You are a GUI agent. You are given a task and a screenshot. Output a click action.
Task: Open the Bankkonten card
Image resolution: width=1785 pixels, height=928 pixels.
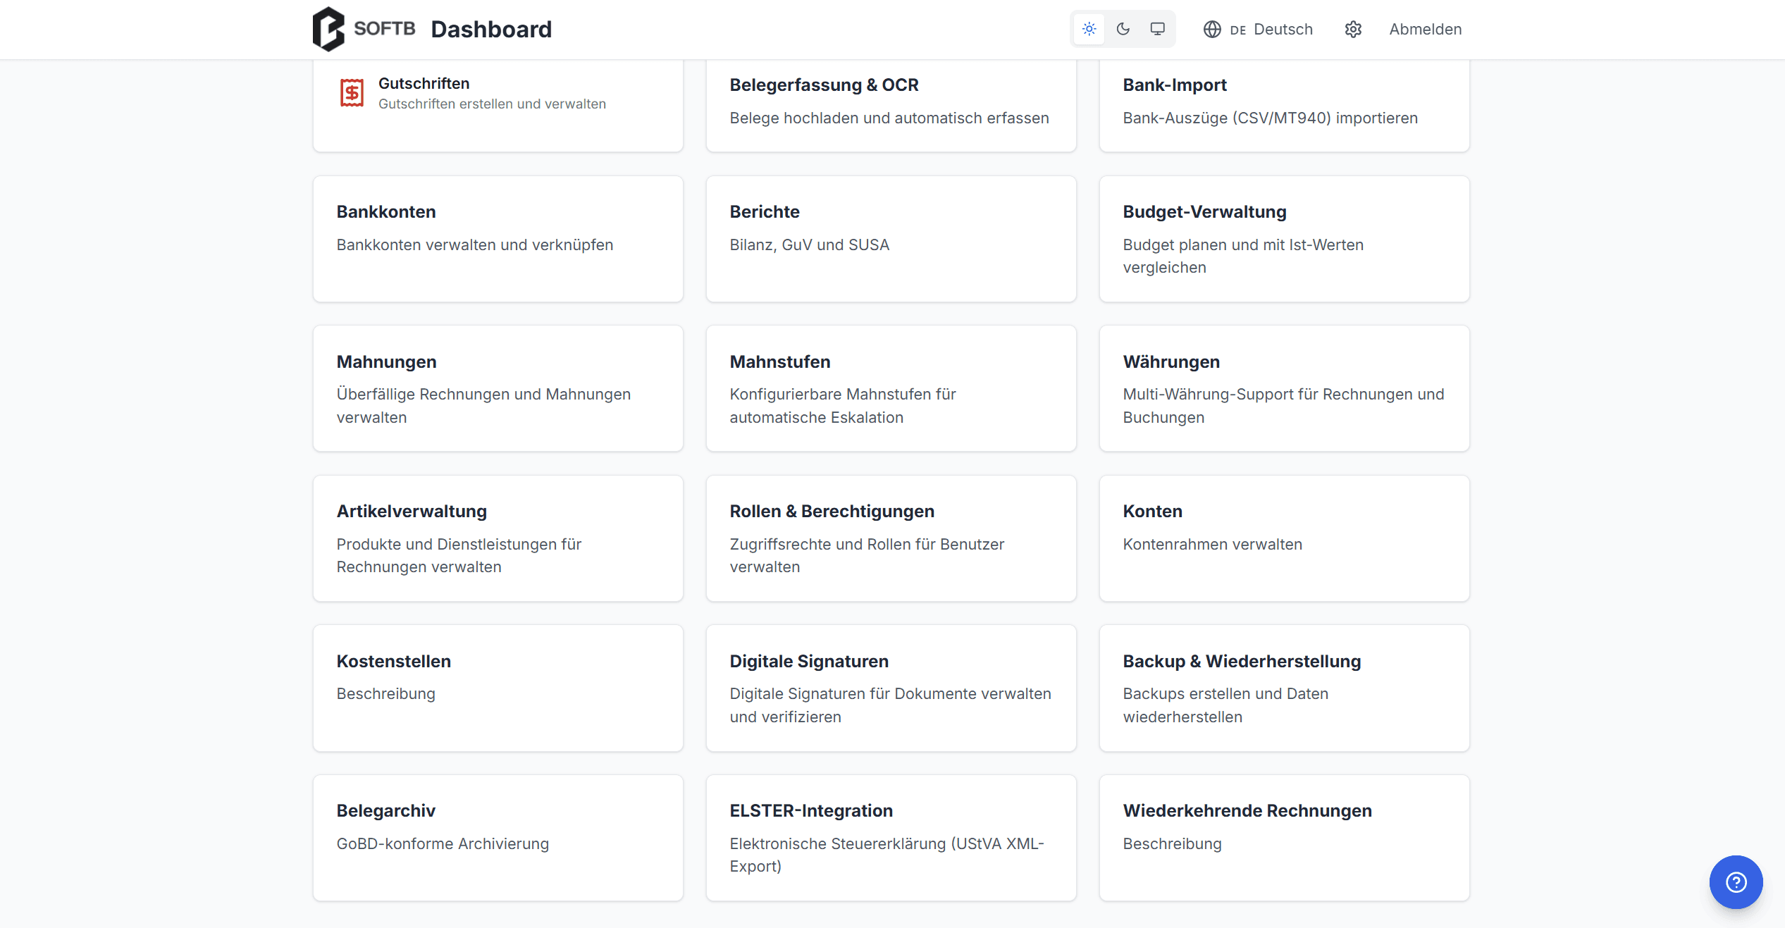[x=498, y=238]
